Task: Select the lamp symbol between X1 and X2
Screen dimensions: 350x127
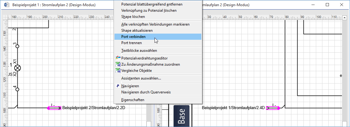Action: tap(18, 68)
